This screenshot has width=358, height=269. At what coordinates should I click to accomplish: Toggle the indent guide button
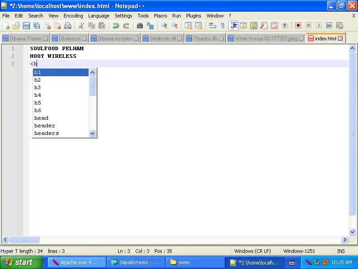(x=233, y=26)
